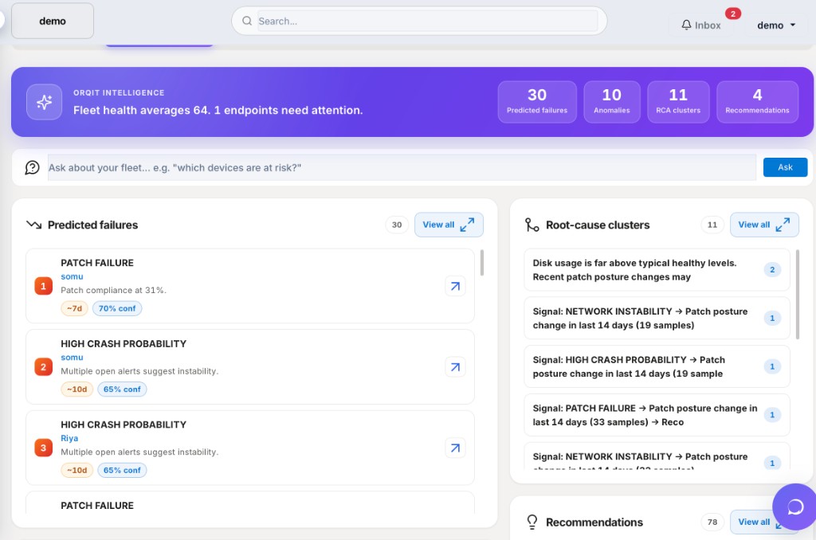Open the Riya HIGH CRASH PROBABILITY arrow link

coord(455,448)
